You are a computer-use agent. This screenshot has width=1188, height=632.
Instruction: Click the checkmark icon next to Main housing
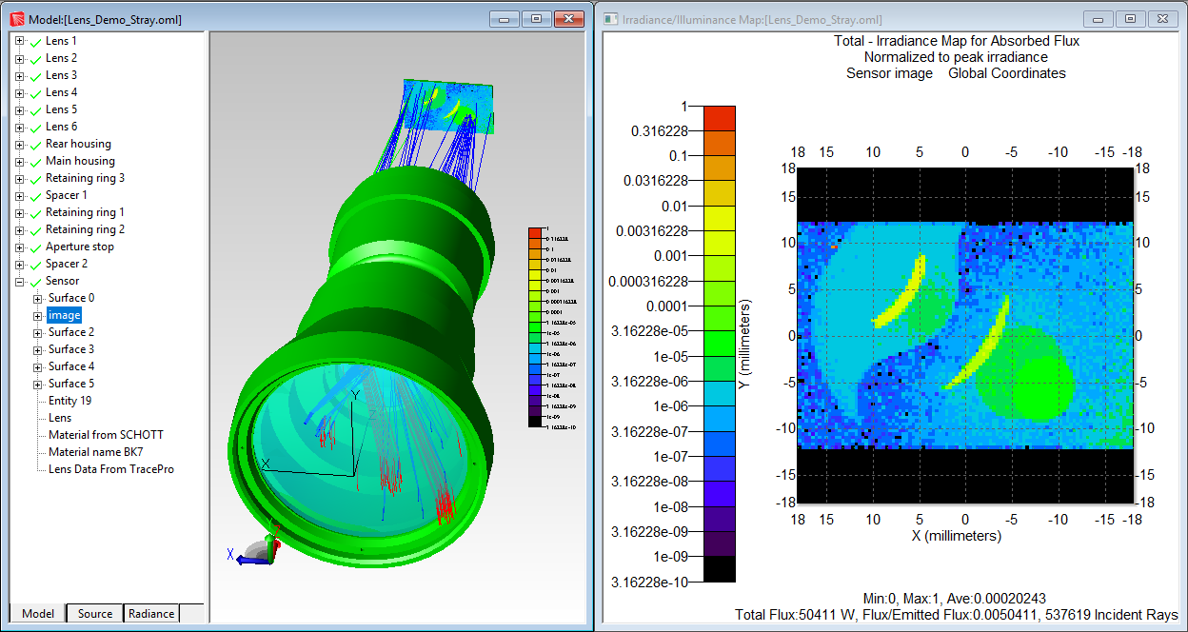tap(34, 161)
